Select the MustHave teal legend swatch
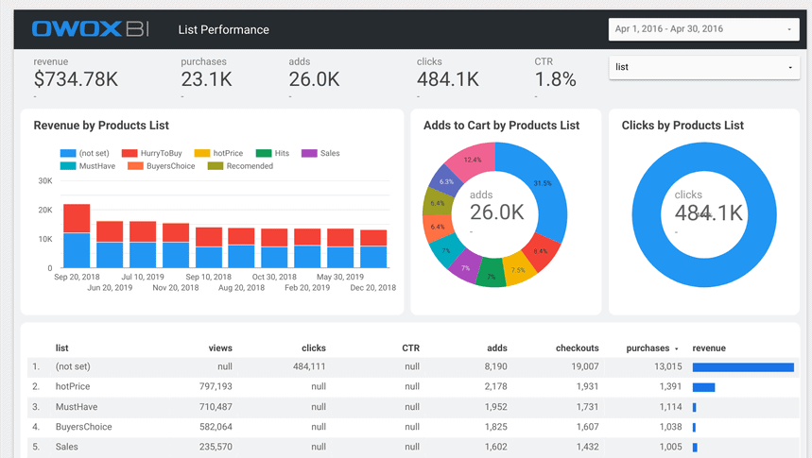Viewport: 812px width, 458px height. (68, 166)
